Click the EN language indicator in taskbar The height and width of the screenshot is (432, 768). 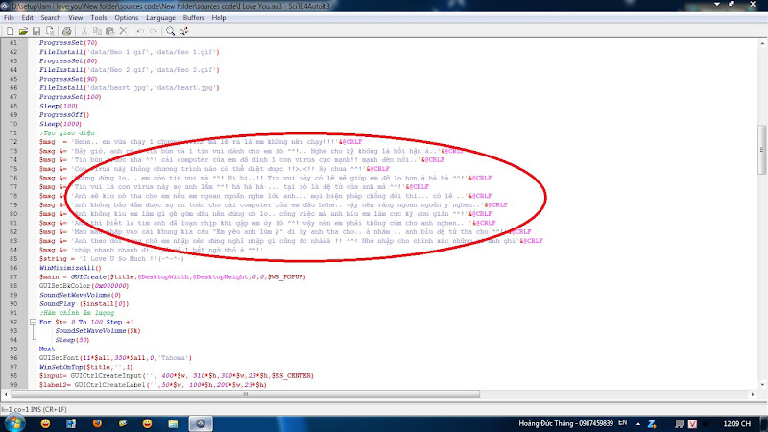[x=622, y=422]
